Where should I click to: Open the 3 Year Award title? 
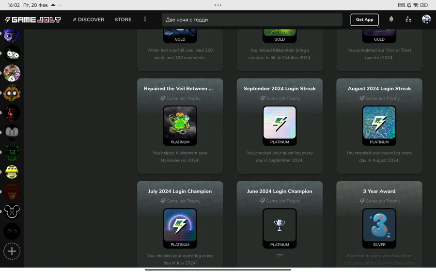[379, 191]
